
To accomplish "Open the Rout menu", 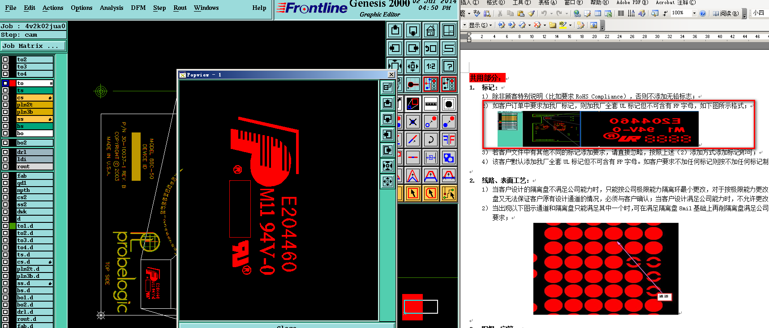I will [180, 8].
